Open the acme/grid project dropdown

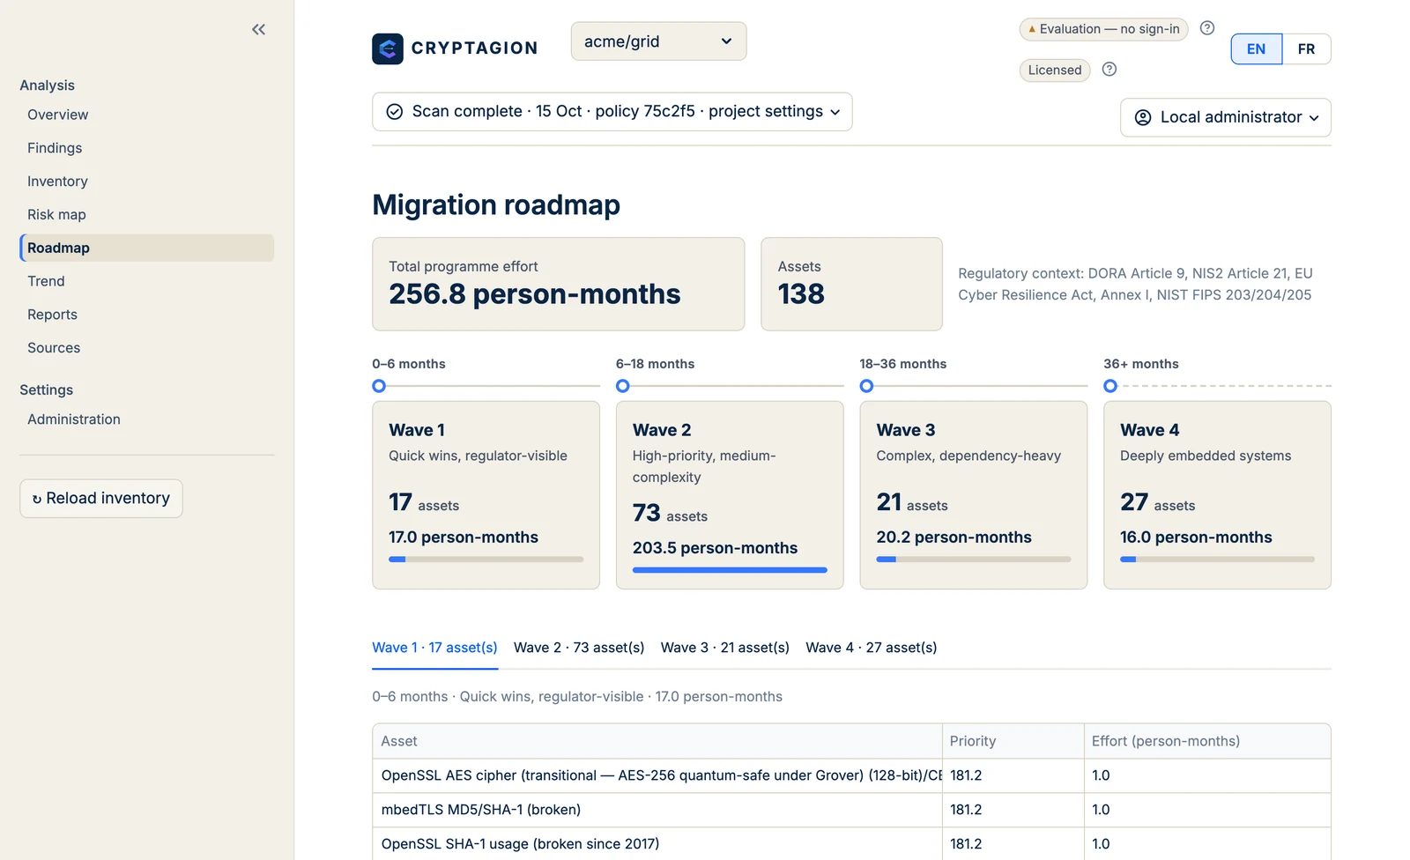click(658, 41)
